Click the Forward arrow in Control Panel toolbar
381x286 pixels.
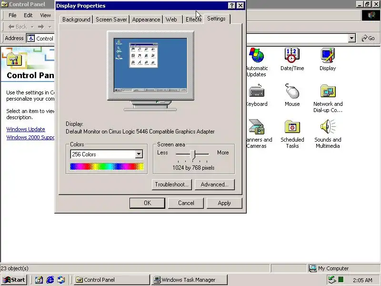click(41, 27)
